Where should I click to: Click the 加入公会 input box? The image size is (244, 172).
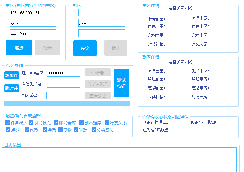(63, 96)
